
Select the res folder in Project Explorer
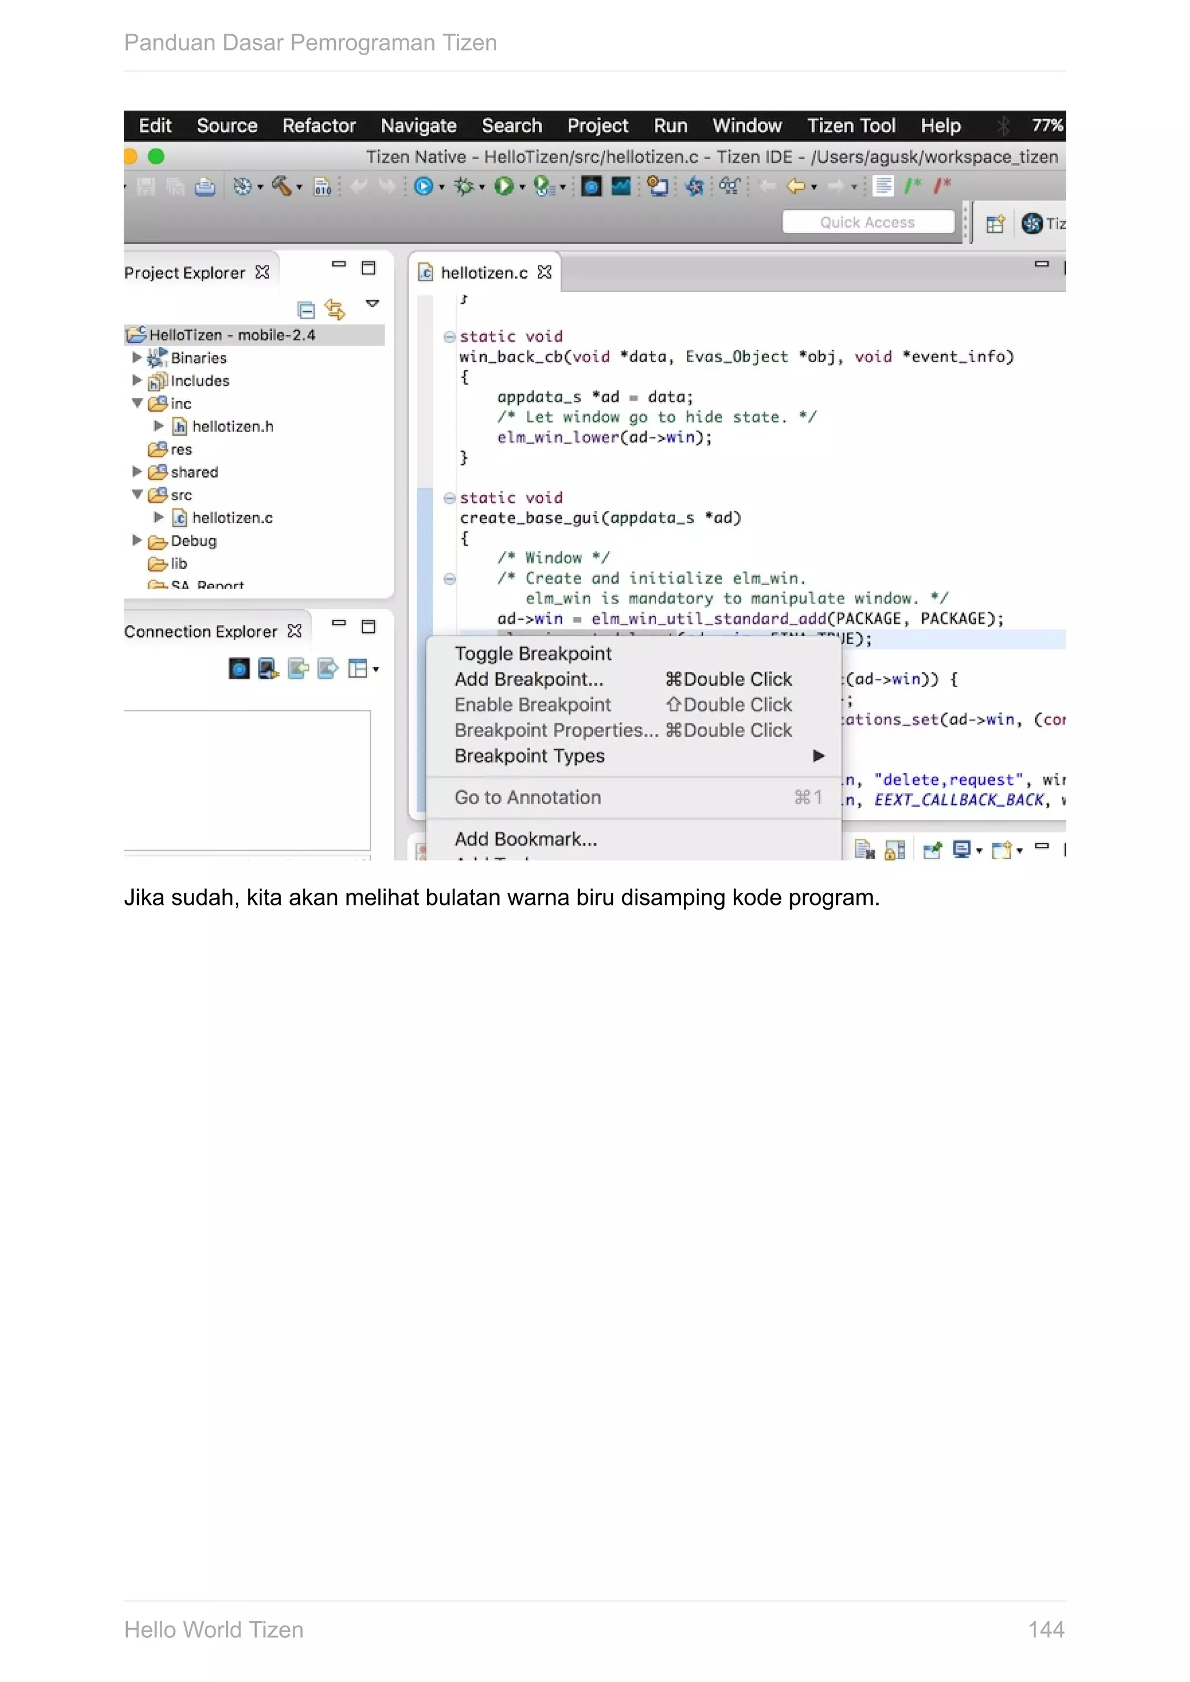coord(171,449)
